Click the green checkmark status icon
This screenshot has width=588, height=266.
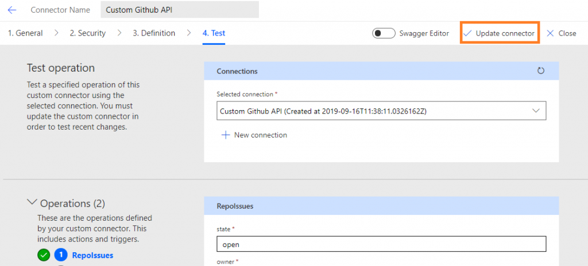pos(44,256)
